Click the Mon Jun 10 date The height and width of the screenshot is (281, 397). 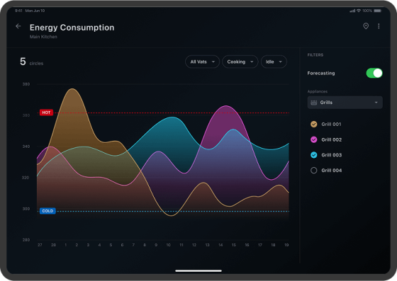coord(35,11)
